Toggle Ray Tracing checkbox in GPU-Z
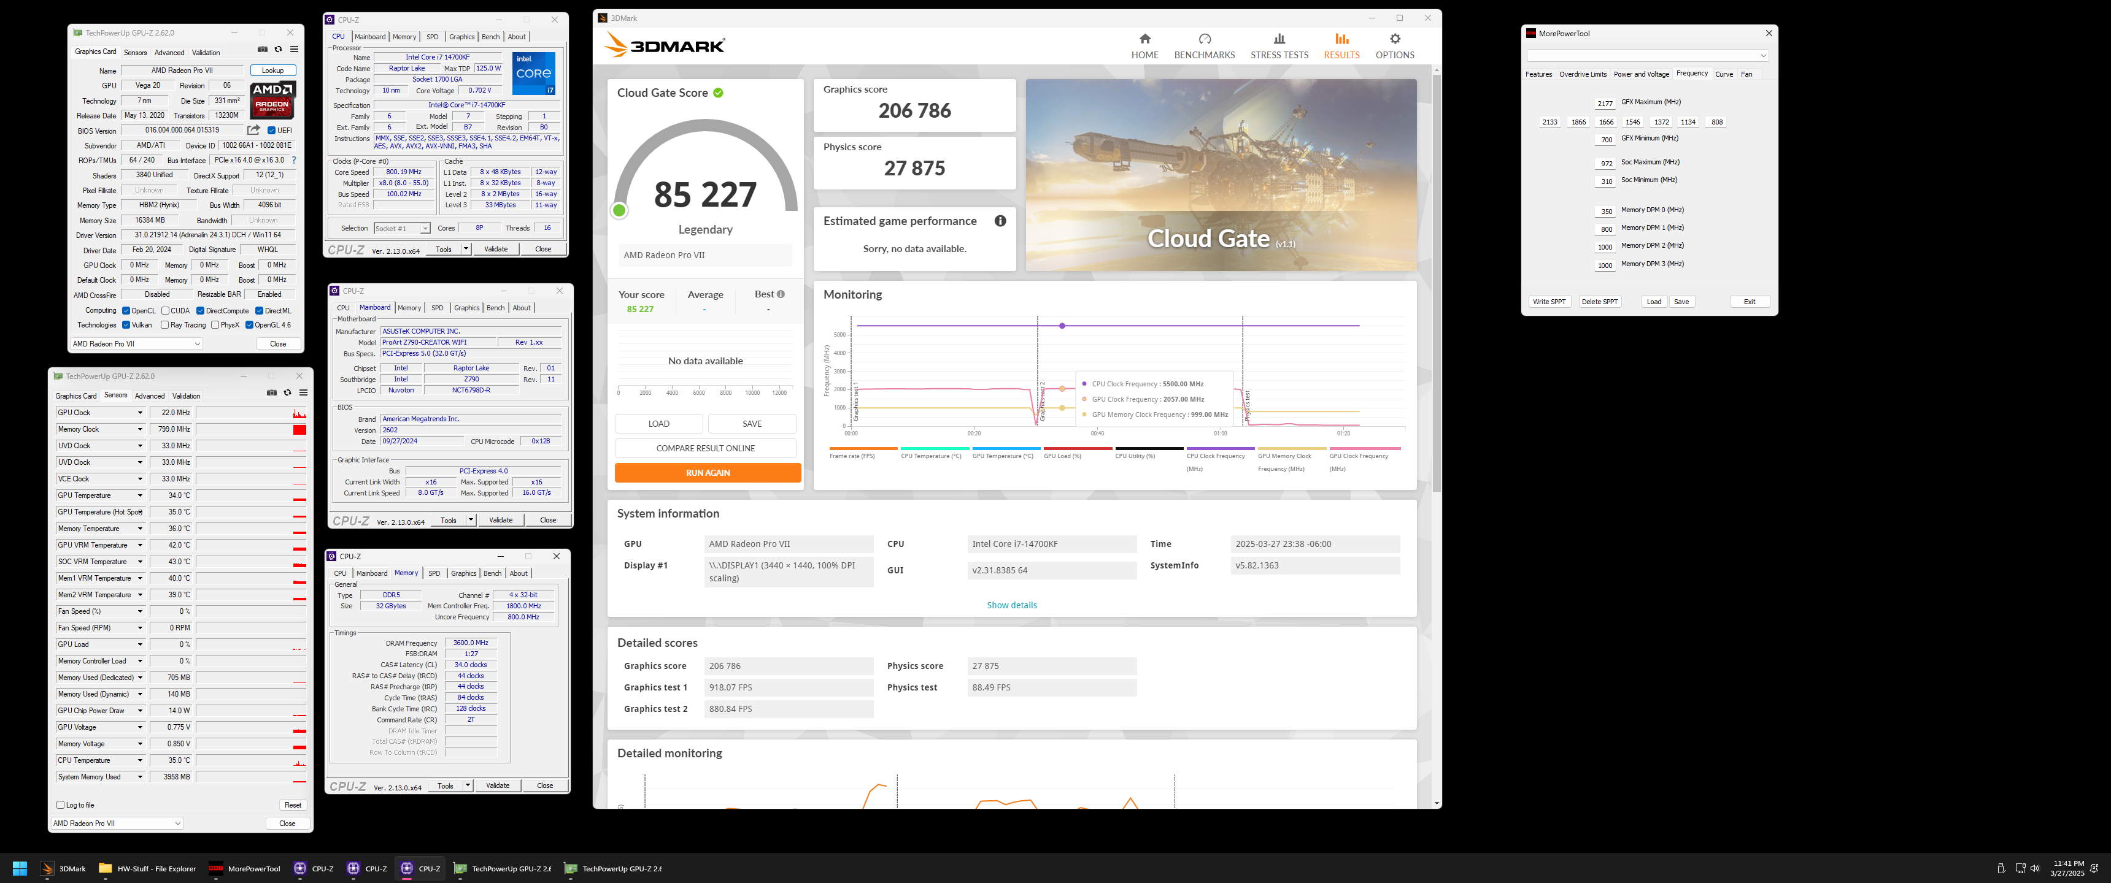The width and height of the screenshot is (2111, 883). pos(164,324)
